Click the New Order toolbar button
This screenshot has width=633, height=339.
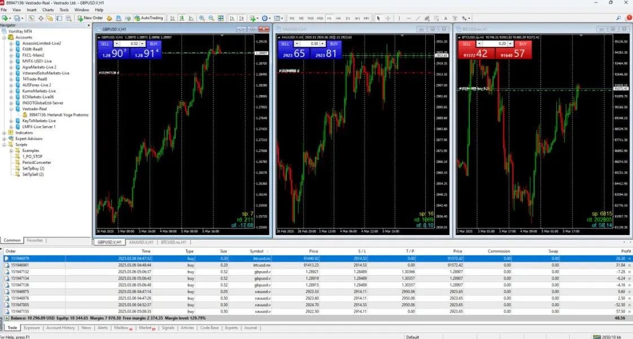click(90, 18)
